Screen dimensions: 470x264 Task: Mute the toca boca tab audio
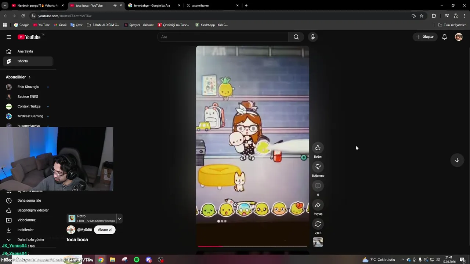coord(115,5)
